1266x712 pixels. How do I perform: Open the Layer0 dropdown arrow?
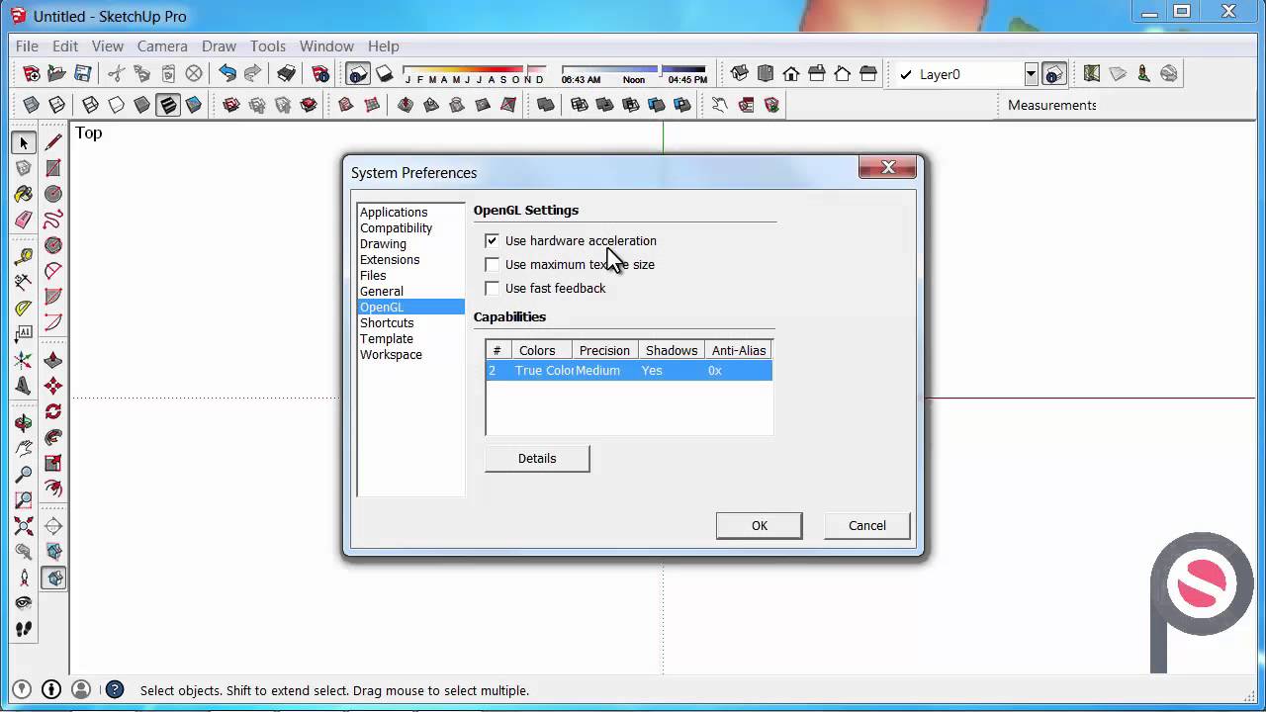coord(1031,74)
